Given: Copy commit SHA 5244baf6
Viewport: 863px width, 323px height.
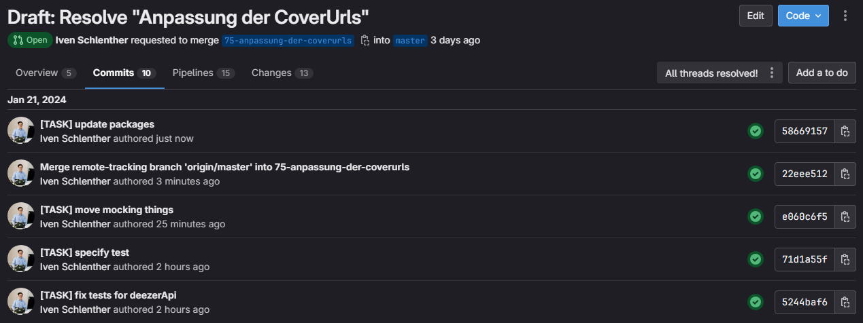Looking at the screenshot, I should coord(845,302).
